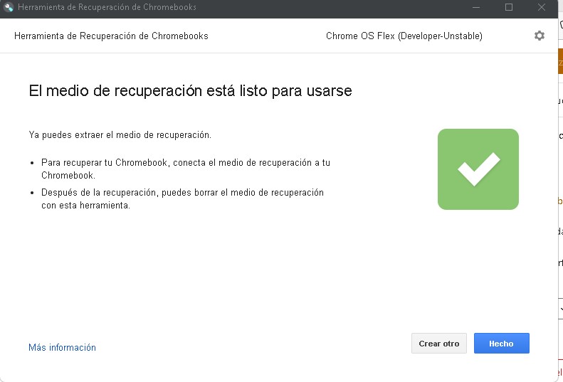The height and width of the screenshot is (382, 563).
Task: Click the header title Herramienta de Recuperación de Chromebooks
Action: pyautogui.click(x=111, y=36)
